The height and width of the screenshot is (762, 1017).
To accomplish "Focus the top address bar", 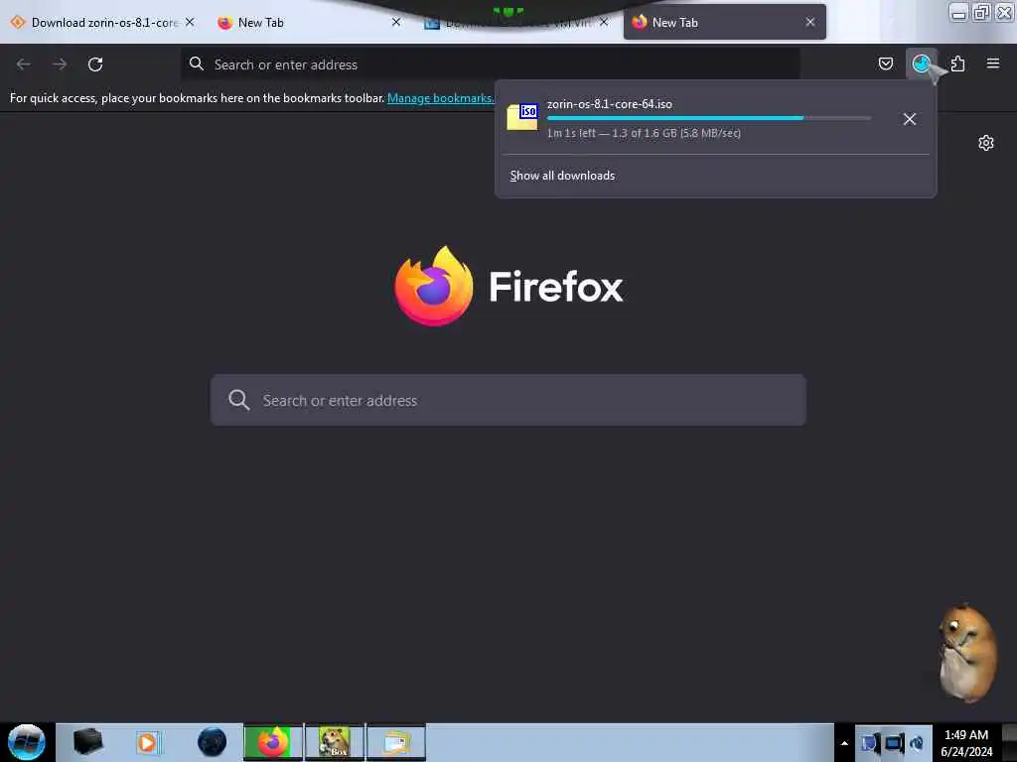I will tap(491, 64).
